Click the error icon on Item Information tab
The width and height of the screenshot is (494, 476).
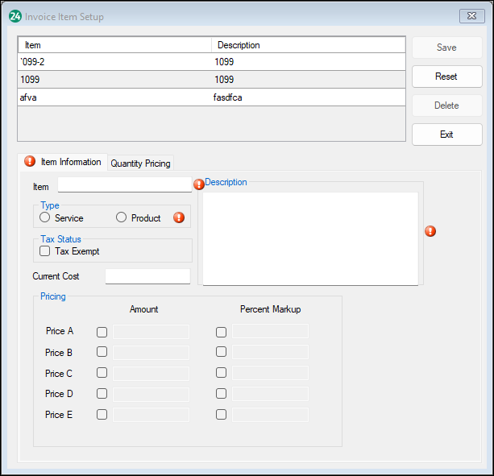click(x=30, y=161)
